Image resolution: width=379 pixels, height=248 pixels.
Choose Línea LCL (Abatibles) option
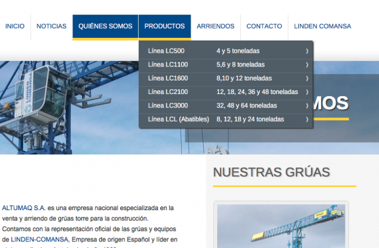pos(178,119)
